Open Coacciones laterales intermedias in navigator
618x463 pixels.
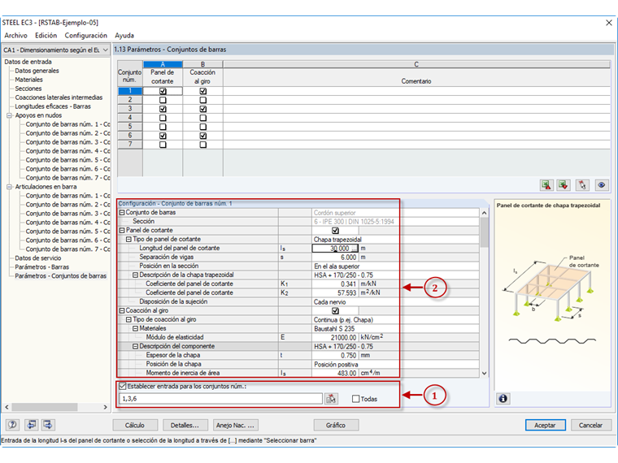(x=59, y=97)
